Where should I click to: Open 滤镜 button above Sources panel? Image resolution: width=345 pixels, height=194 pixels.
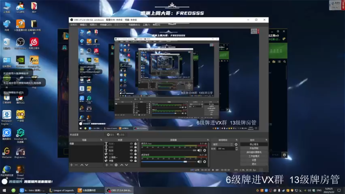coord(121,135)
